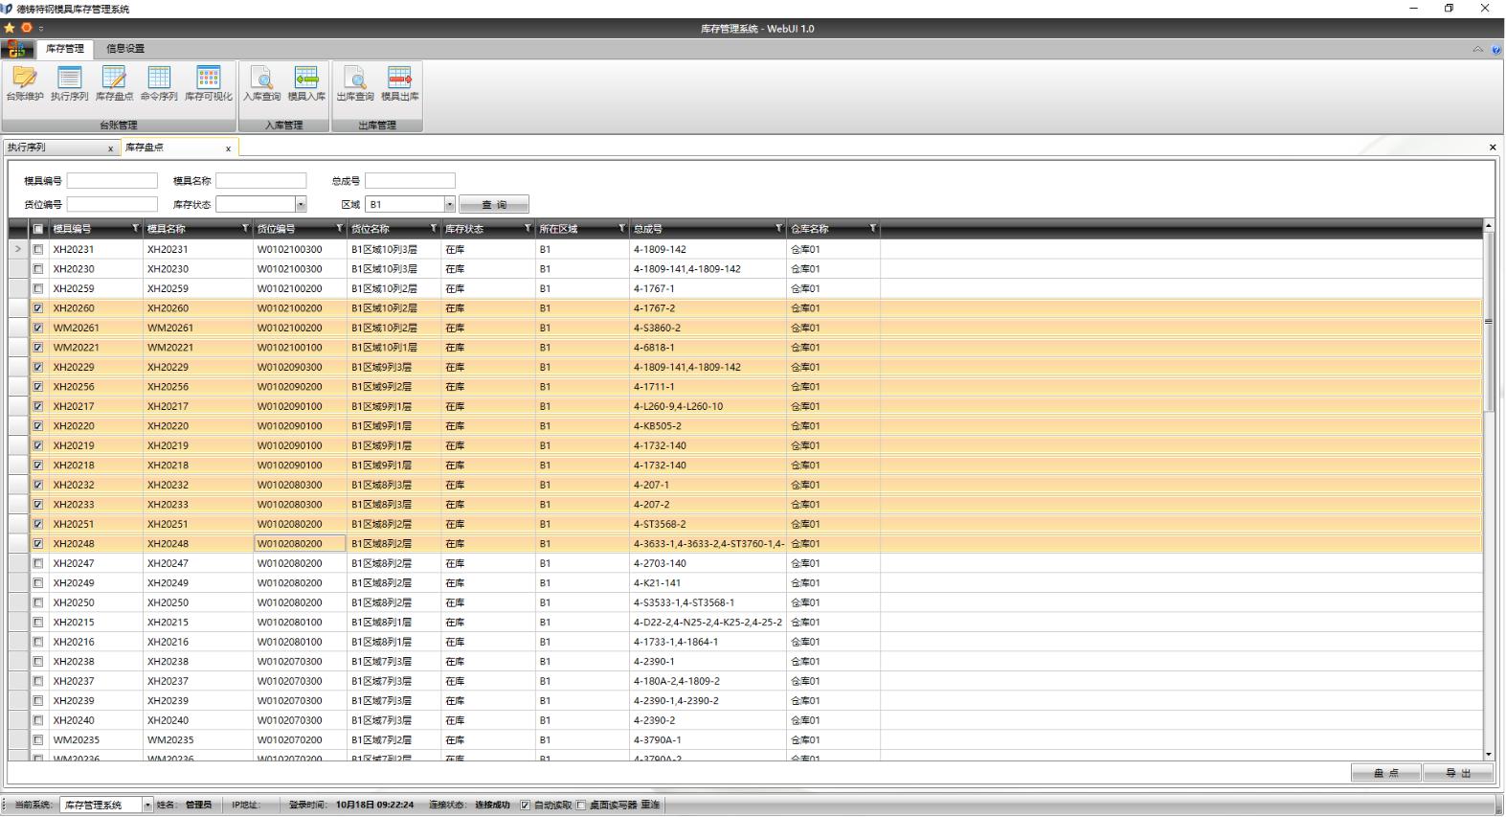Open 入库查询 inbound query
The image size is (1506, 817).
[261, 83]
